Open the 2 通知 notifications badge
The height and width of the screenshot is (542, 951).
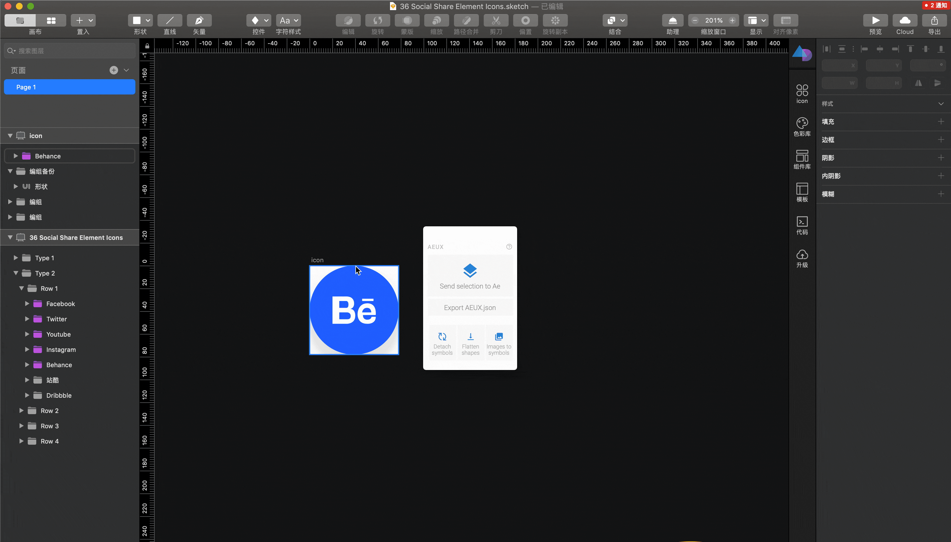click(x=936, y=5)
